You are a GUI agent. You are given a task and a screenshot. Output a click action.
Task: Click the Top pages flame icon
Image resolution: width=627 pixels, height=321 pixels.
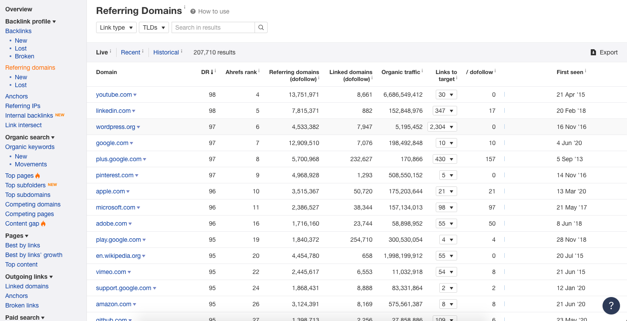pyautogui.click(x=38, y=176)
